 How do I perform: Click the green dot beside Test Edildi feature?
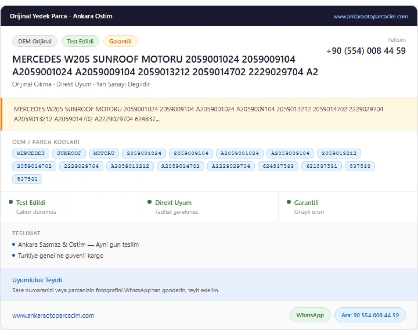click(11, 202)
